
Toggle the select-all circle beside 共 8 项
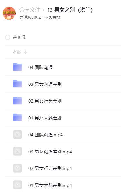click(x=8, y=37)
